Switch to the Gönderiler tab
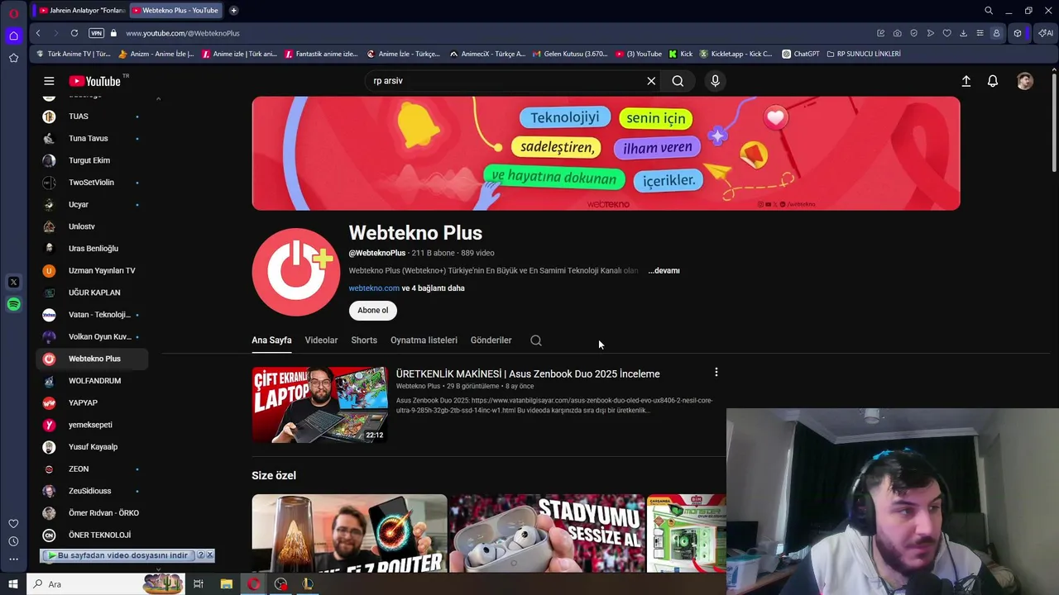 [x=491, y=340]
